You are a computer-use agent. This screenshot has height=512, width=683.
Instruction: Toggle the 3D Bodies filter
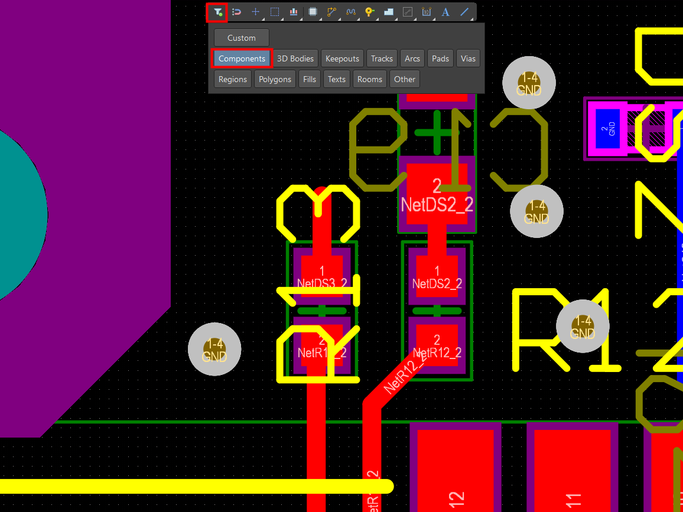295,58
